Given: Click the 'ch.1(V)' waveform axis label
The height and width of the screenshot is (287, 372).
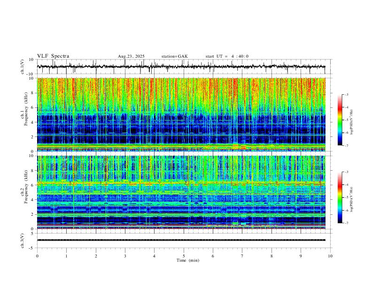Looking at the screenshot, I should 23,67.
